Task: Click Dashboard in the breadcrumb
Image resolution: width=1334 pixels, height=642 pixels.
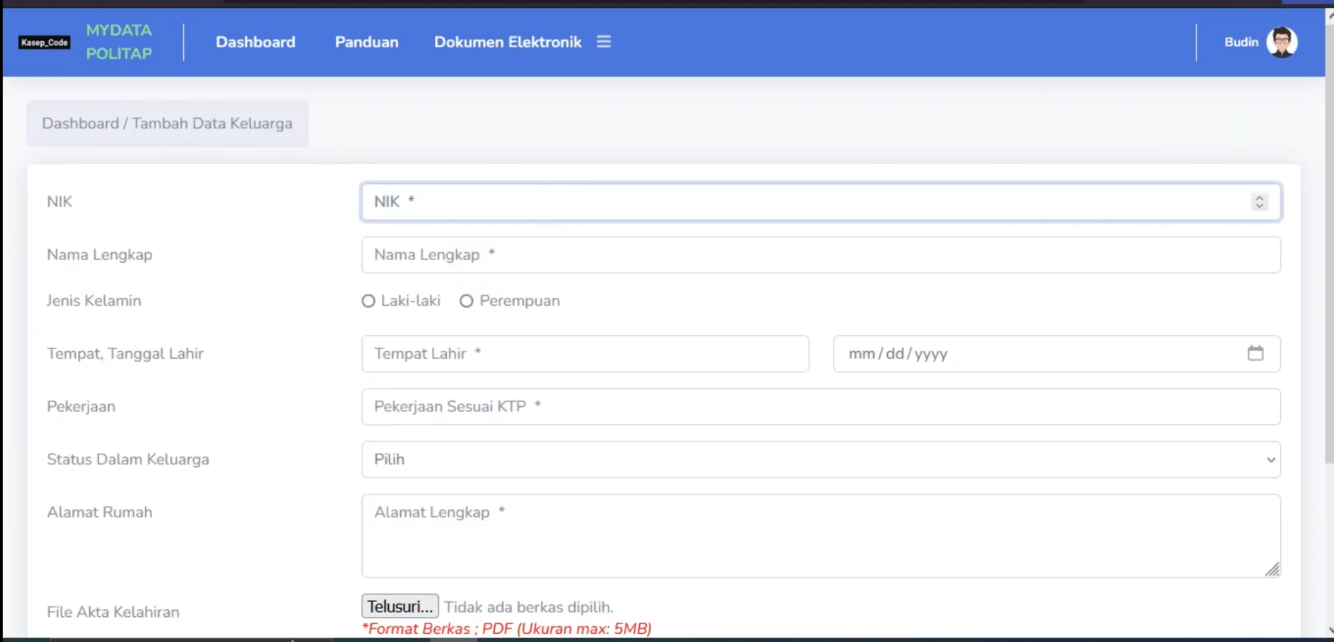Action: click(x=80, y=124)
